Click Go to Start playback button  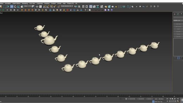click(168, 99)
